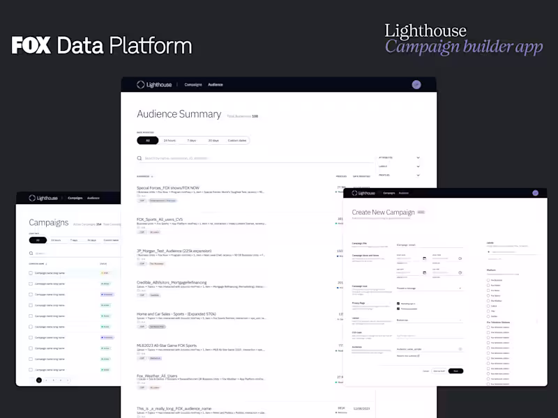The image size is (558, 418).
Task: Open MLB2023 All-Star Game FOX Sports audience
Action: pos(167,346)
